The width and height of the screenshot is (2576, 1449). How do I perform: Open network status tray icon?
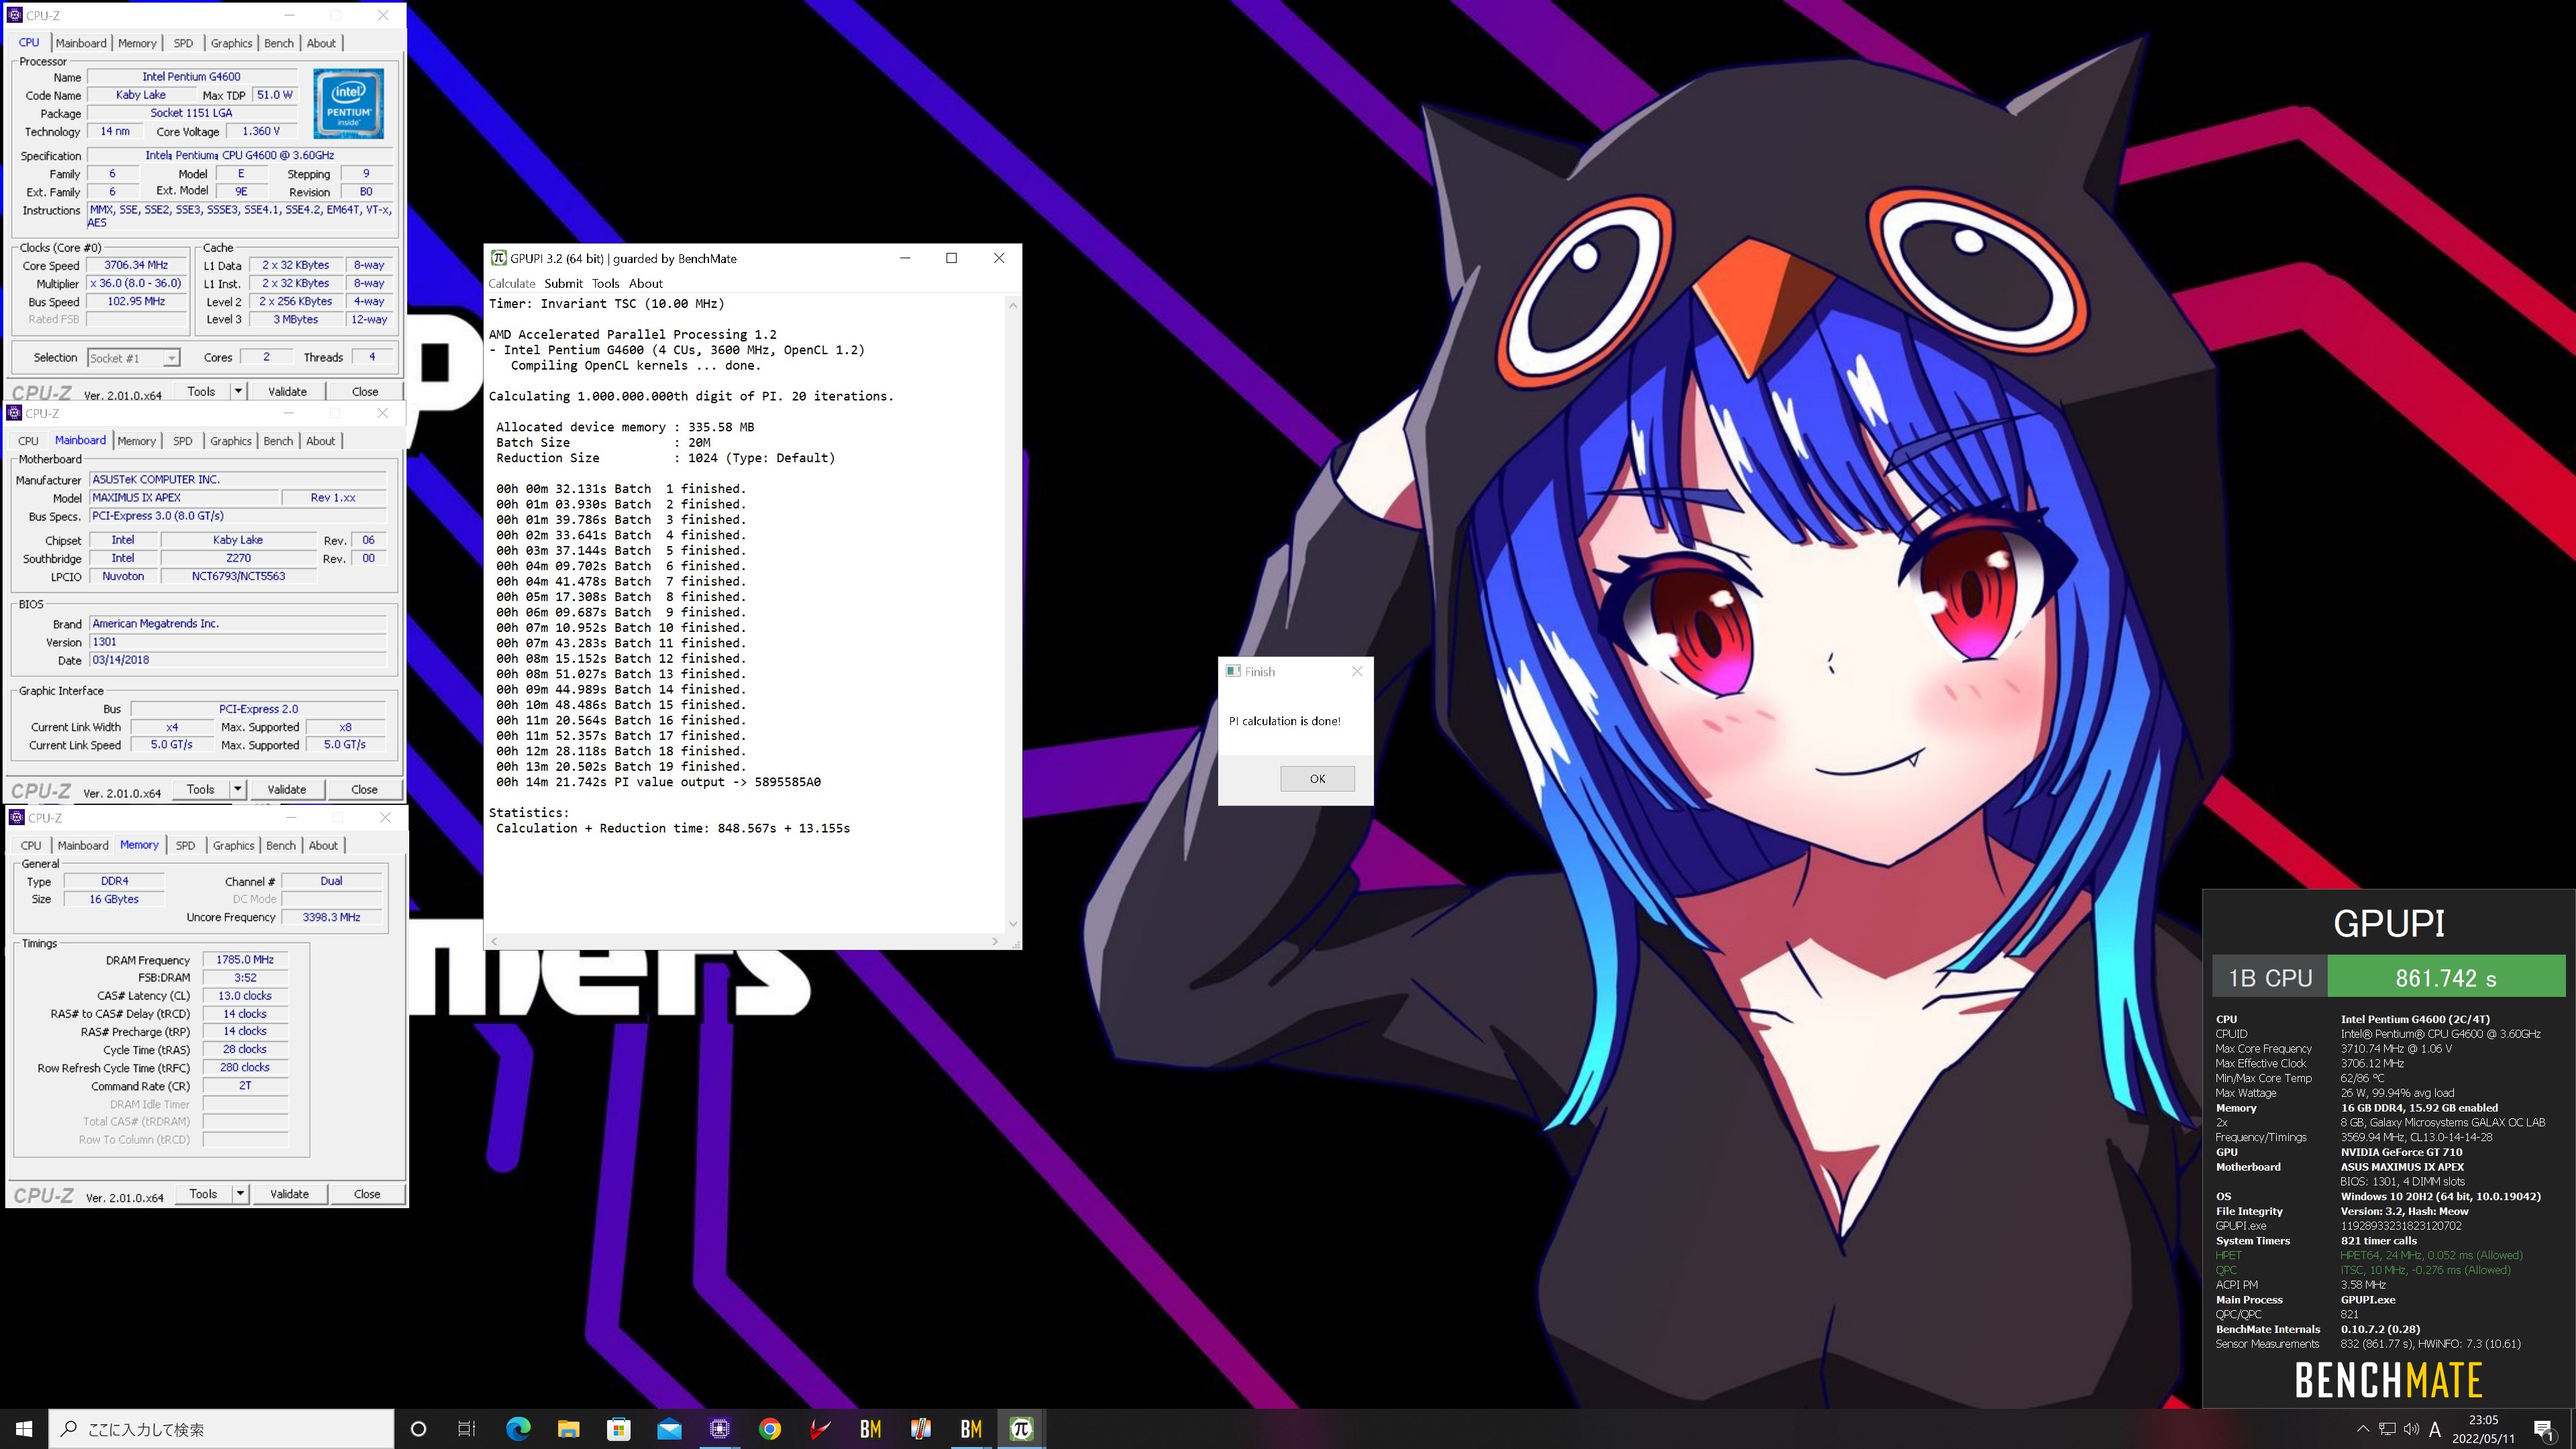2387,1429
